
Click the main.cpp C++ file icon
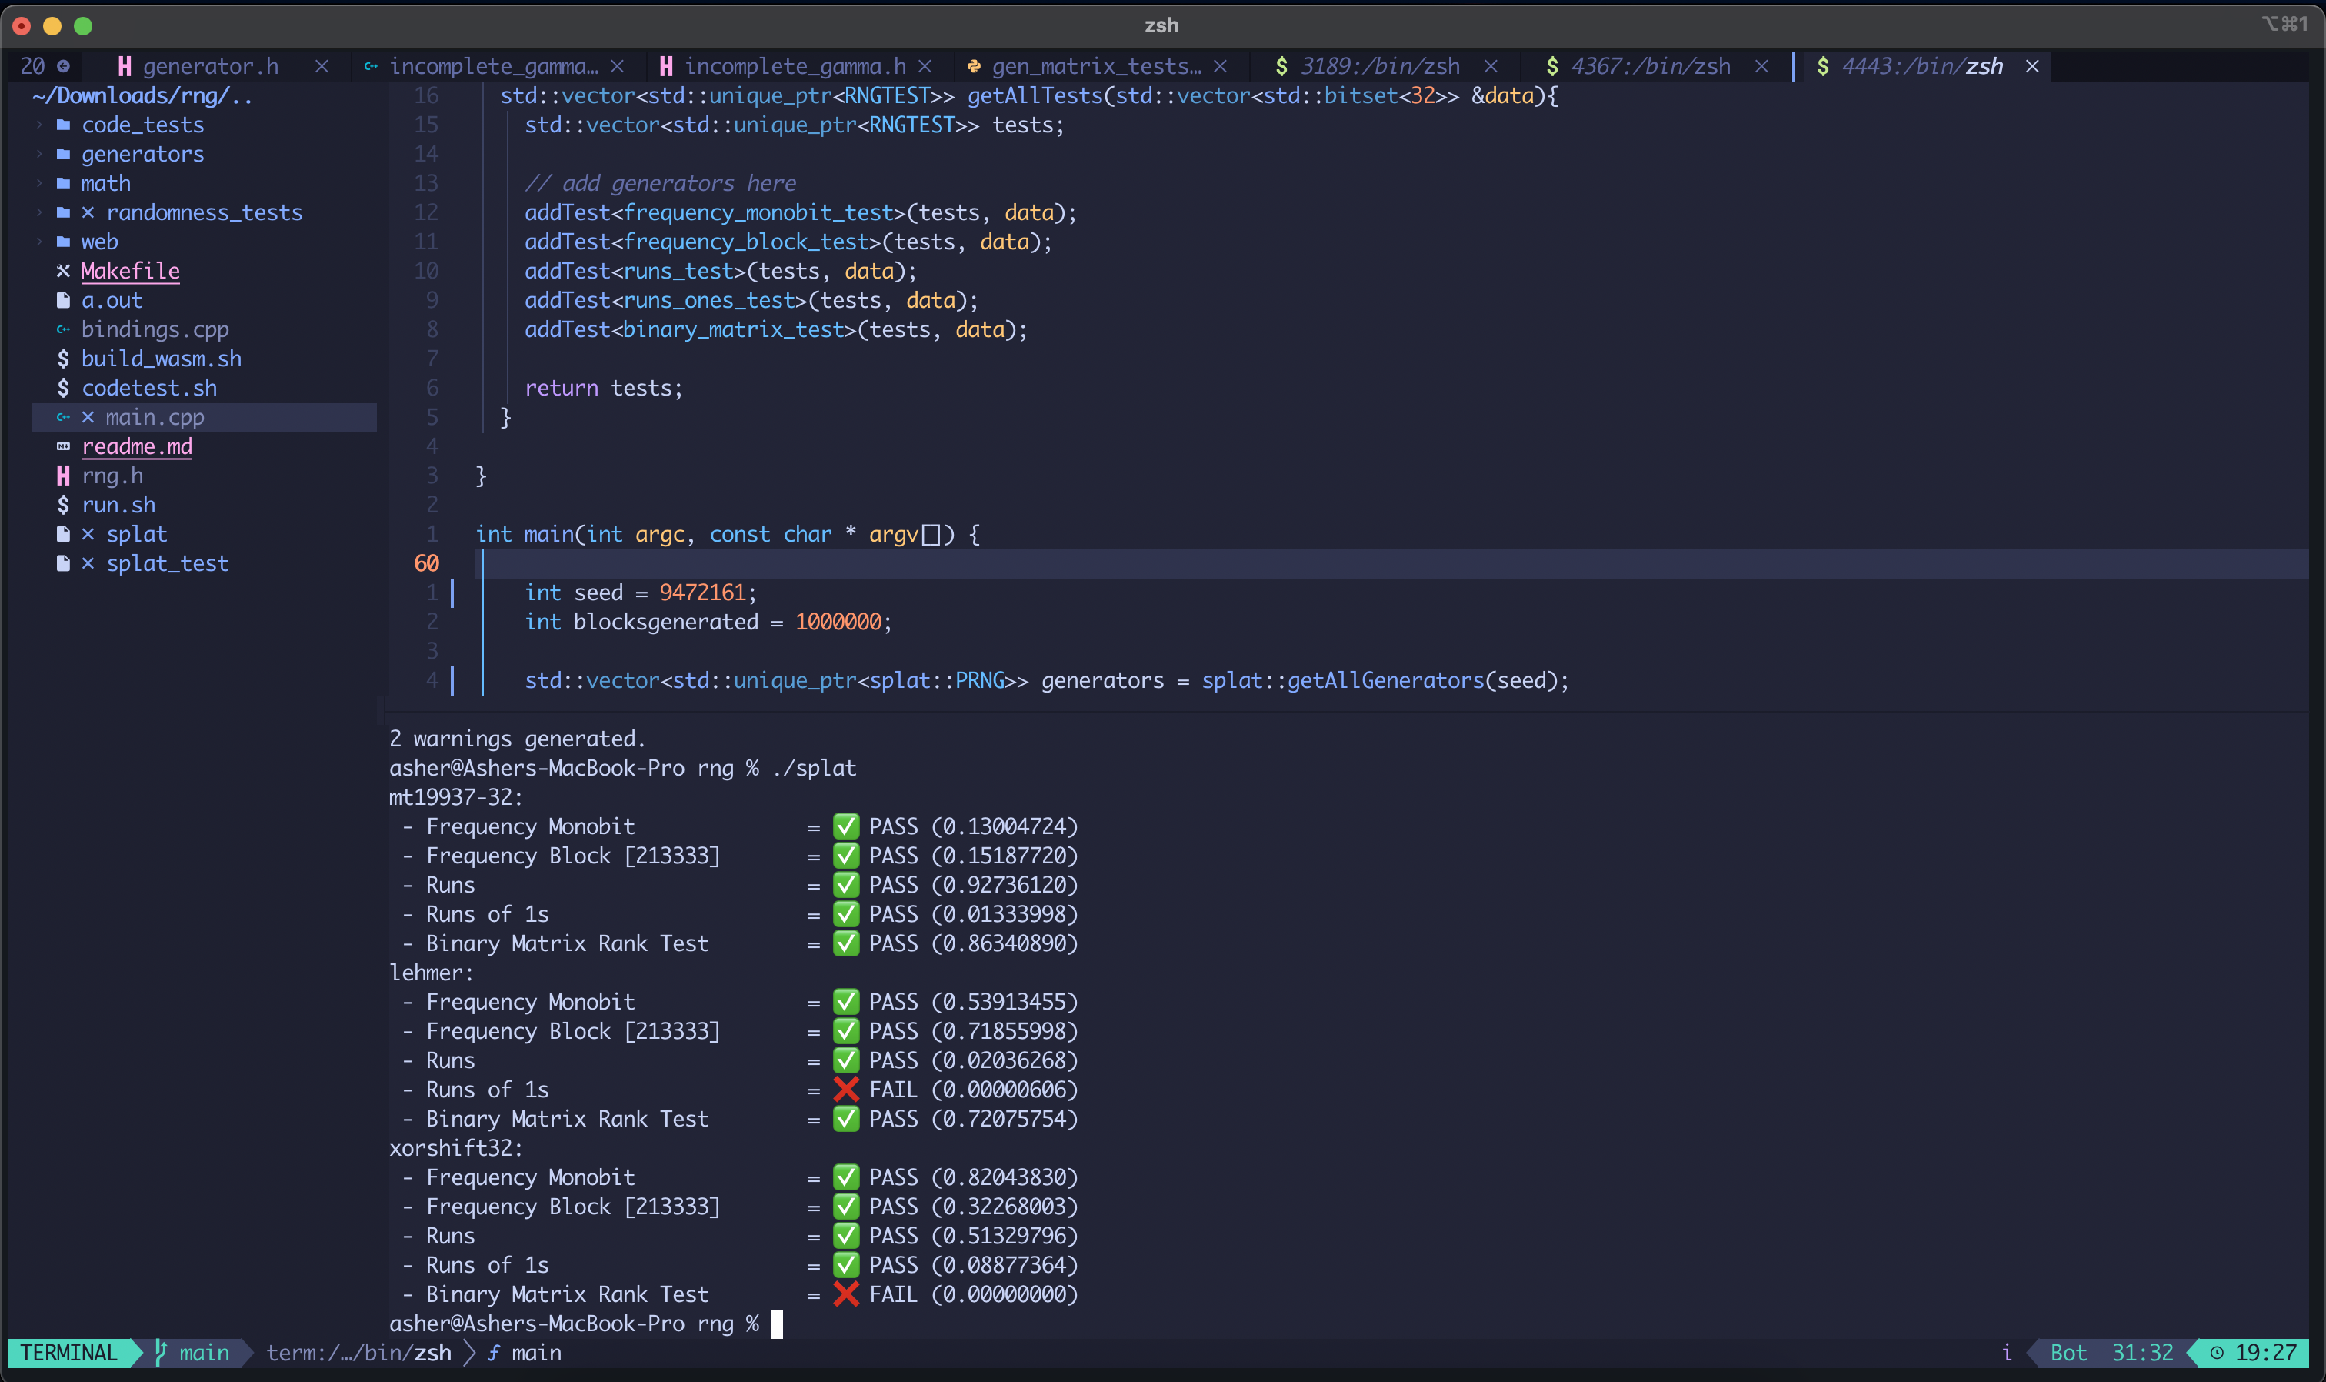pos(63,417)
